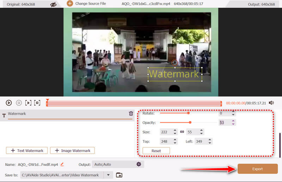282x182 pixels.
Task: Click the Rotate value field
Action: (x=224, y=113)
